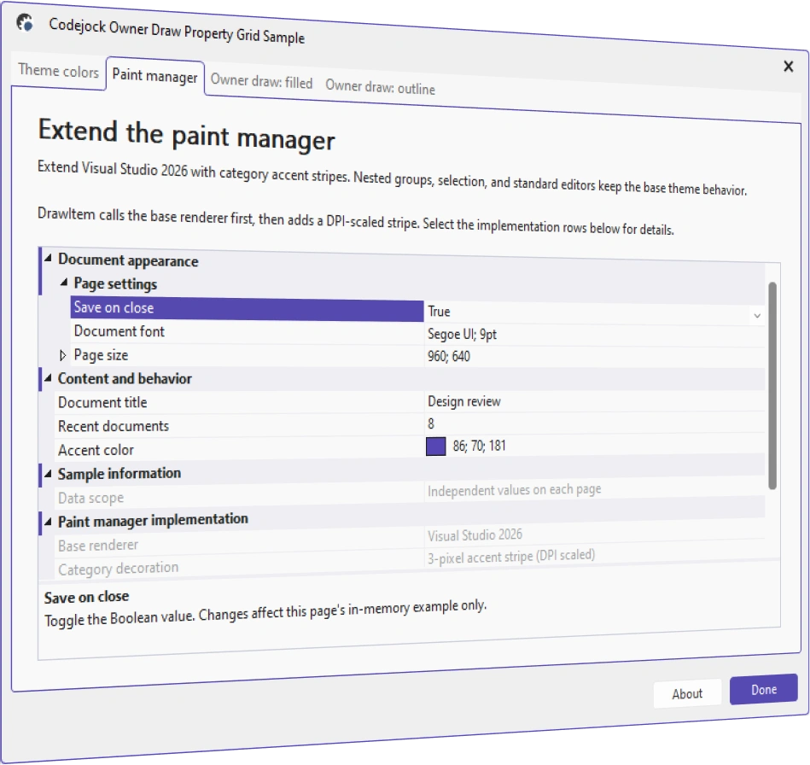Screen dimensions: 810x765
Task: Open the Save on close value dropdown
Action: [757, 315]
